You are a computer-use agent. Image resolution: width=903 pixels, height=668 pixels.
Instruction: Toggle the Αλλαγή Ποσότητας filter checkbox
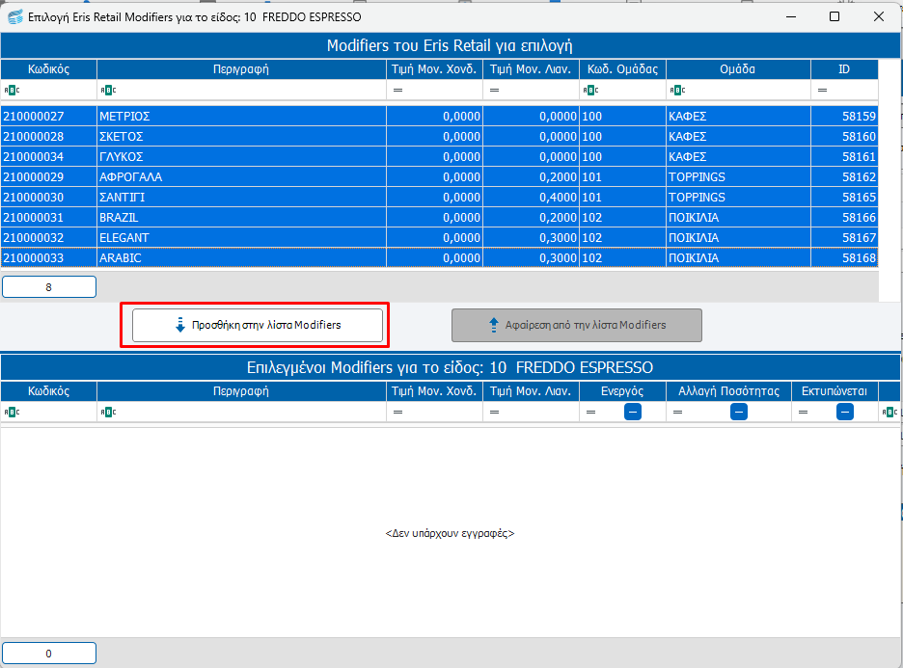739,412
